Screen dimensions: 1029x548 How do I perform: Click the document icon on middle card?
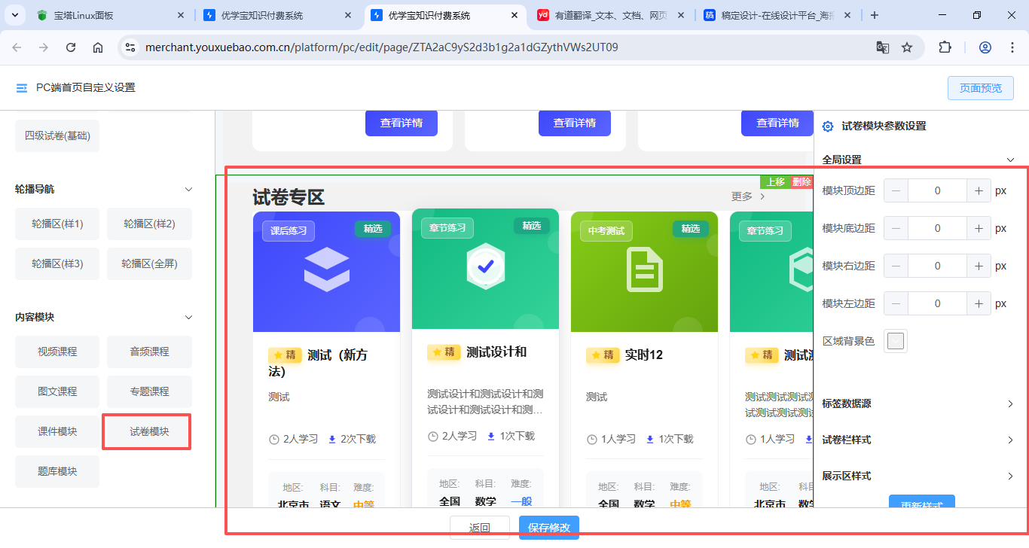coord(644,269)
